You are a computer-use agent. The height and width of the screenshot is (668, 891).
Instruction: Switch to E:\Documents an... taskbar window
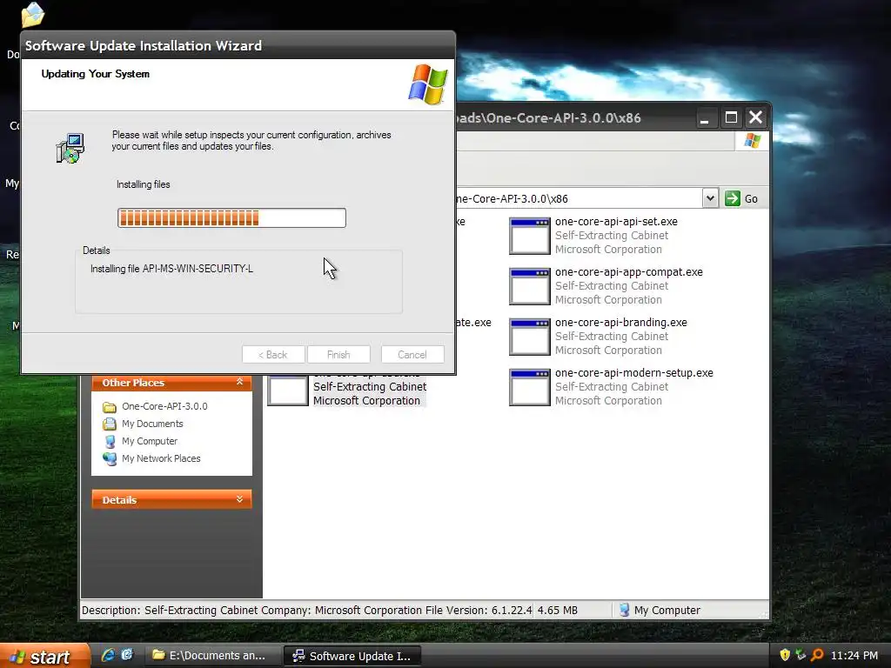[x=212, y=656]
